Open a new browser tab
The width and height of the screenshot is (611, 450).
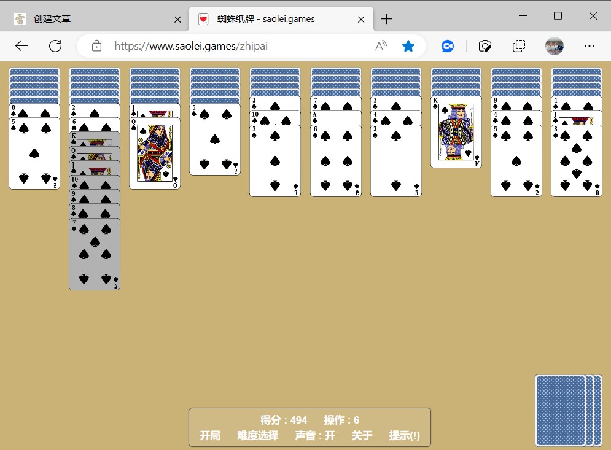386,18
